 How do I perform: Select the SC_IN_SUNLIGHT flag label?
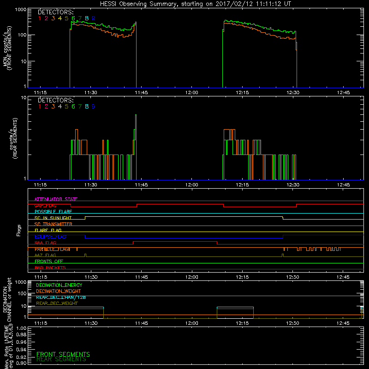point(53,218)
